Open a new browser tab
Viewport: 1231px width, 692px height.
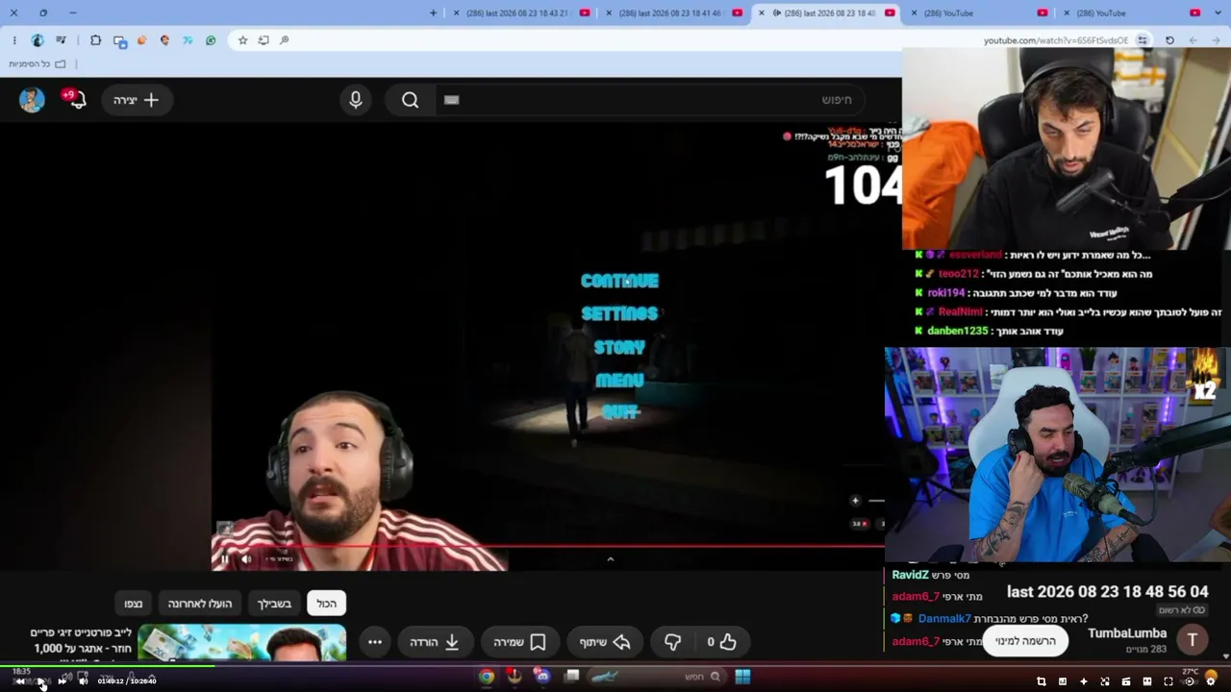click(x=433, y=12)
